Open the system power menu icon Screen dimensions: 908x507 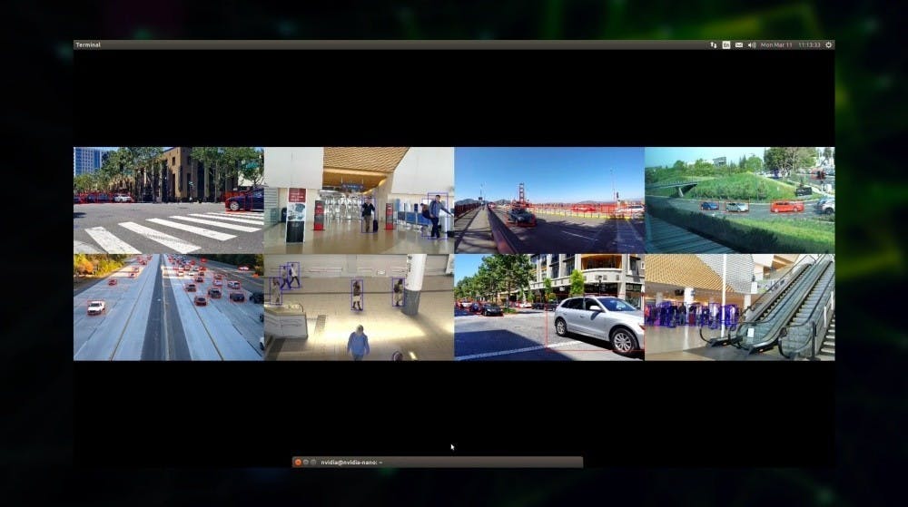pos(829,44)
